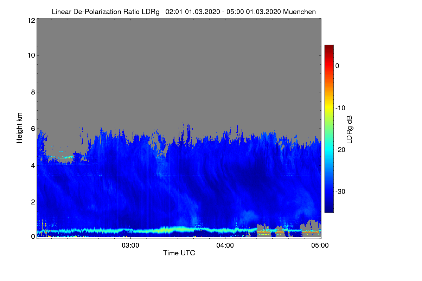Click the LDRg color scale bar
This screenshot has width=422, height=281.
coord(329,129)
